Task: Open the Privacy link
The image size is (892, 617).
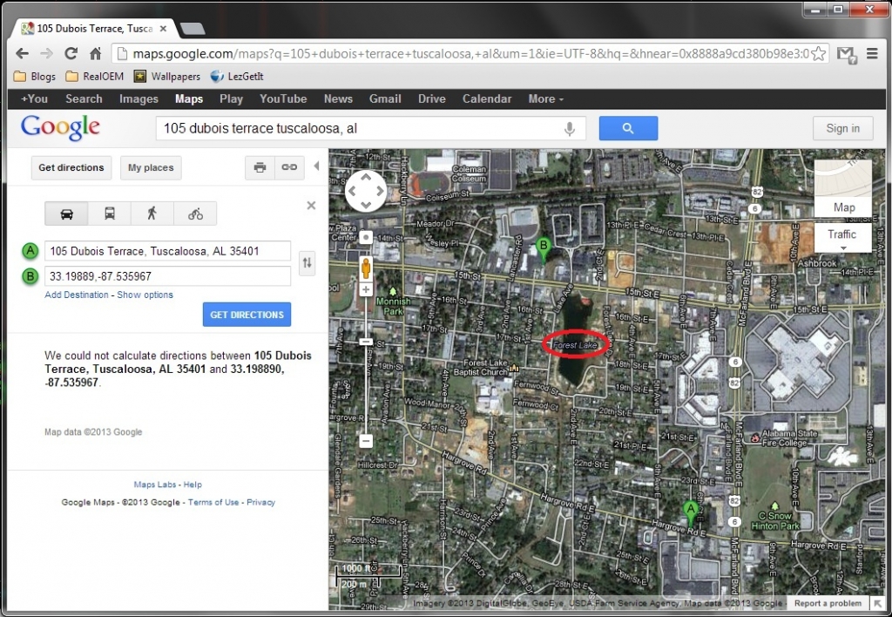Action: click(260, 502)
